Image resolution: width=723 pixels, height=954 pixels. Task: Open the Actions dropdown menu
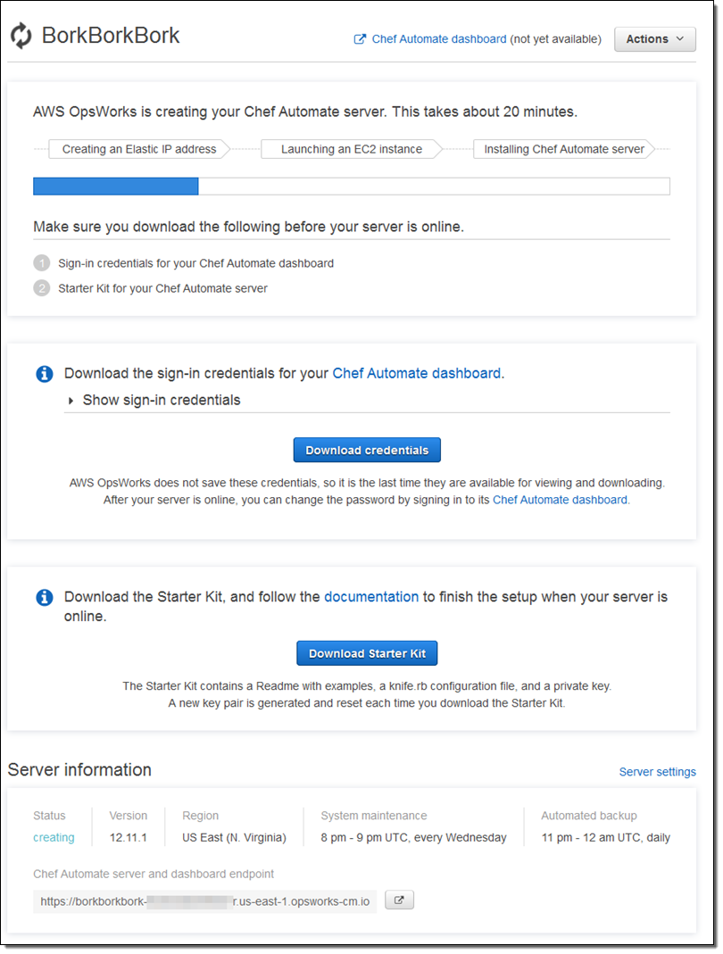pyautogui.click(x=654, y=39)
